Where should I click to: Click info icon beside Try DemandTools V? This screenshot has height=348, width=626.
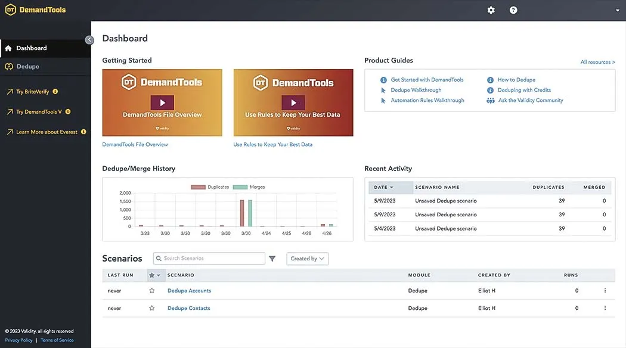68,112
